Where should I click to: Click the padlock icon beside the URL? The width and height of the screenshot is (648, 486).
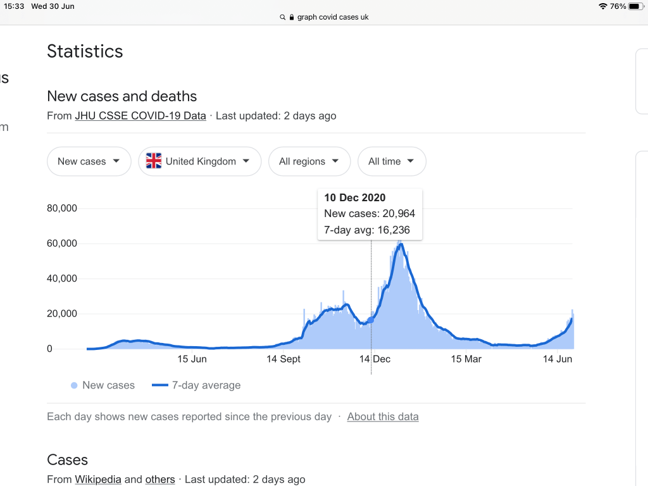(x=292, y=18)
